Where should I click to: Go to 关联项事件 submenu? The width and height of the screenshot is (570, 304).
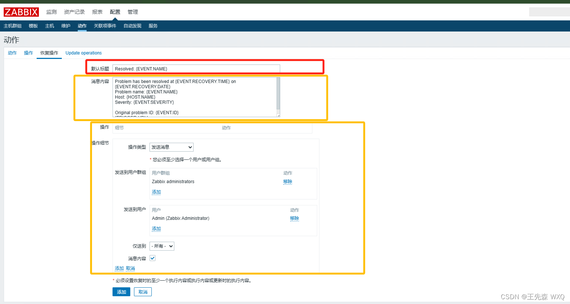105,26
